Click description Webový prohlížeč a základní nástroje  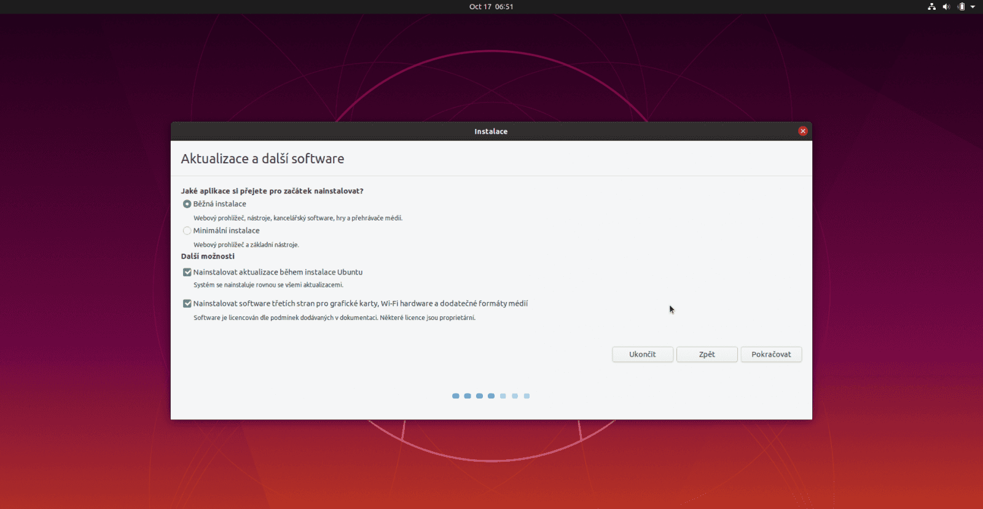pos(246,245)
